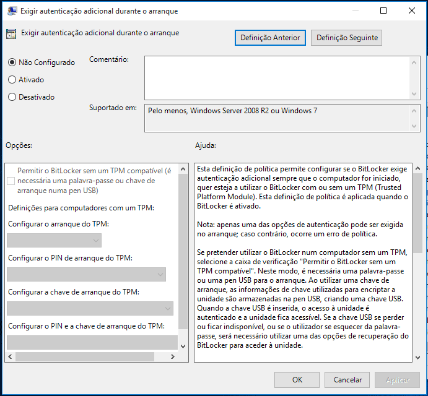
Task: Maximize the policy dialog window
Action: coord(383,11)
